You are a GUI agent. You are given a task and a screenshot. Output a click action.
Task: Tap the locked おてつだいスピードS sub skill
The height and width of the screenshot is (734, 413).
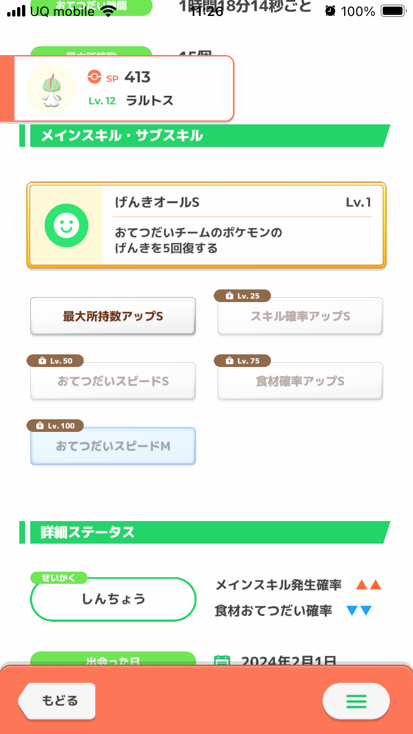pos(113,381)
